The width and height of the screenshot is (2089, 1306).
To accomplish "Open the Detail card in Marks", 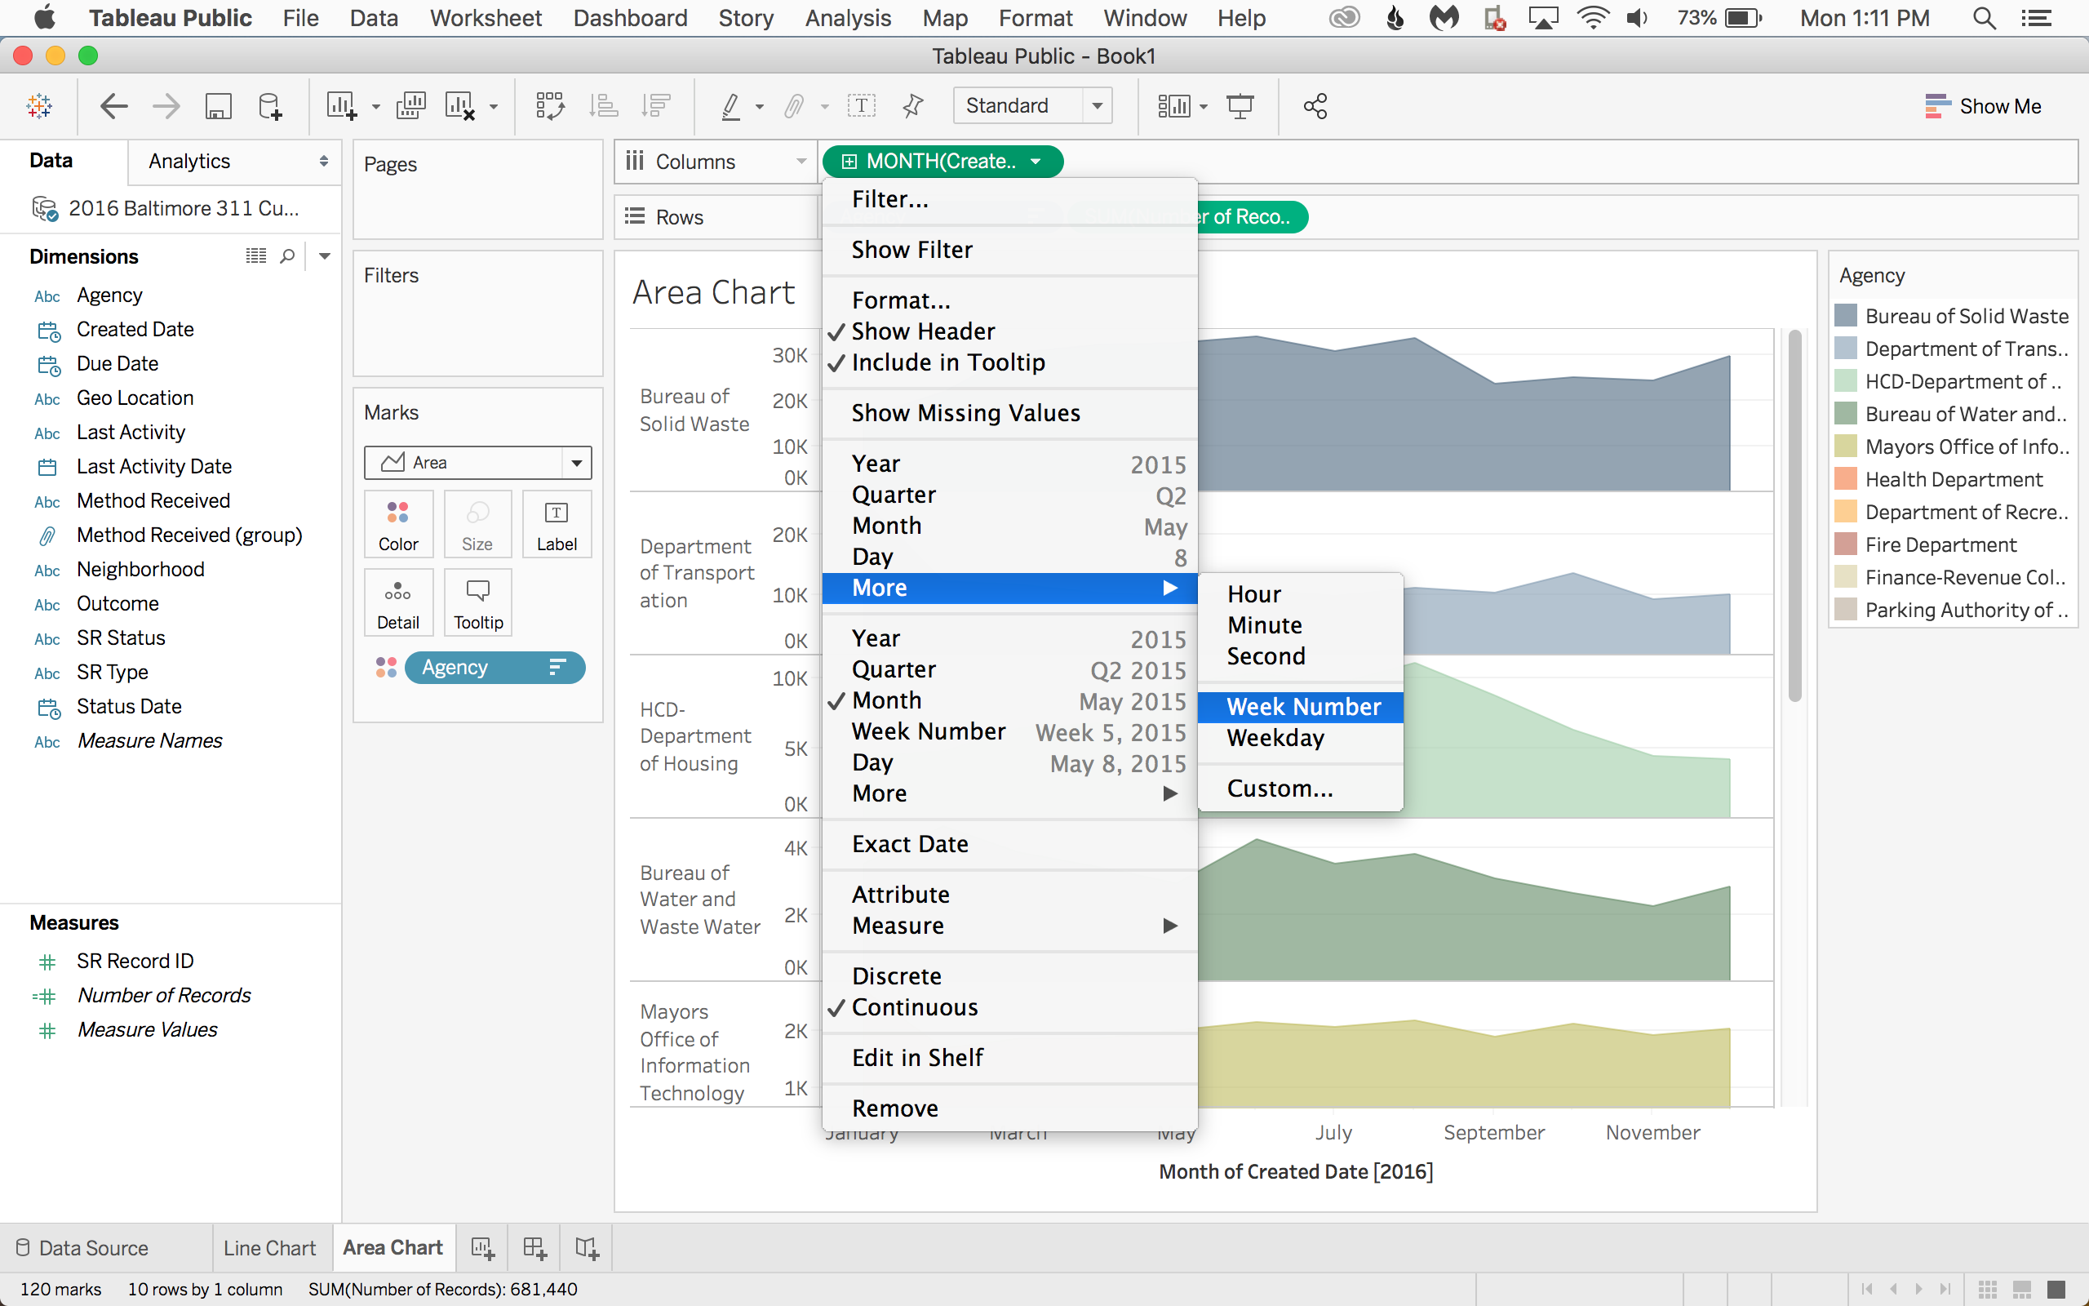I will coord(398,603).
